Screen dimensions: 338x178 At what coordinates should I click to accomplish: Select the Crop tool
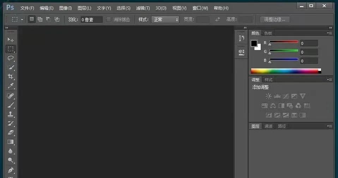coord(11,76)
